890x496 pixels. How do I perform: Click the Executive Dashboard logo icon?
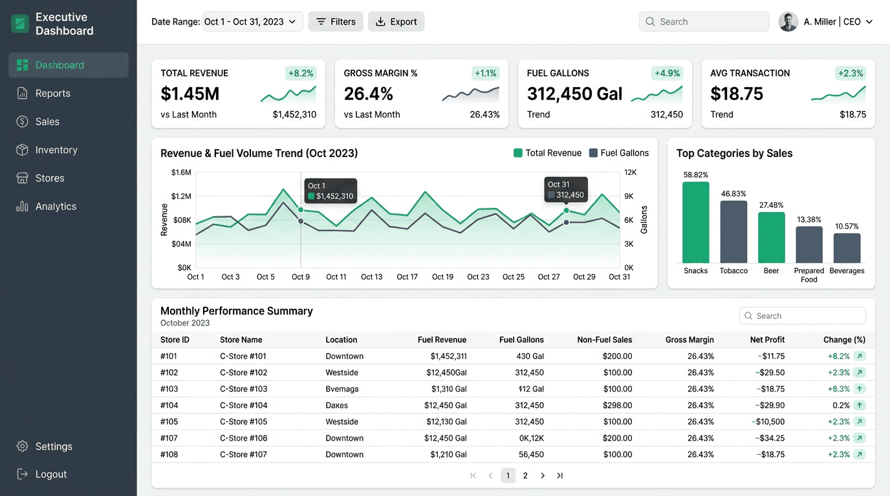[21, 24]
